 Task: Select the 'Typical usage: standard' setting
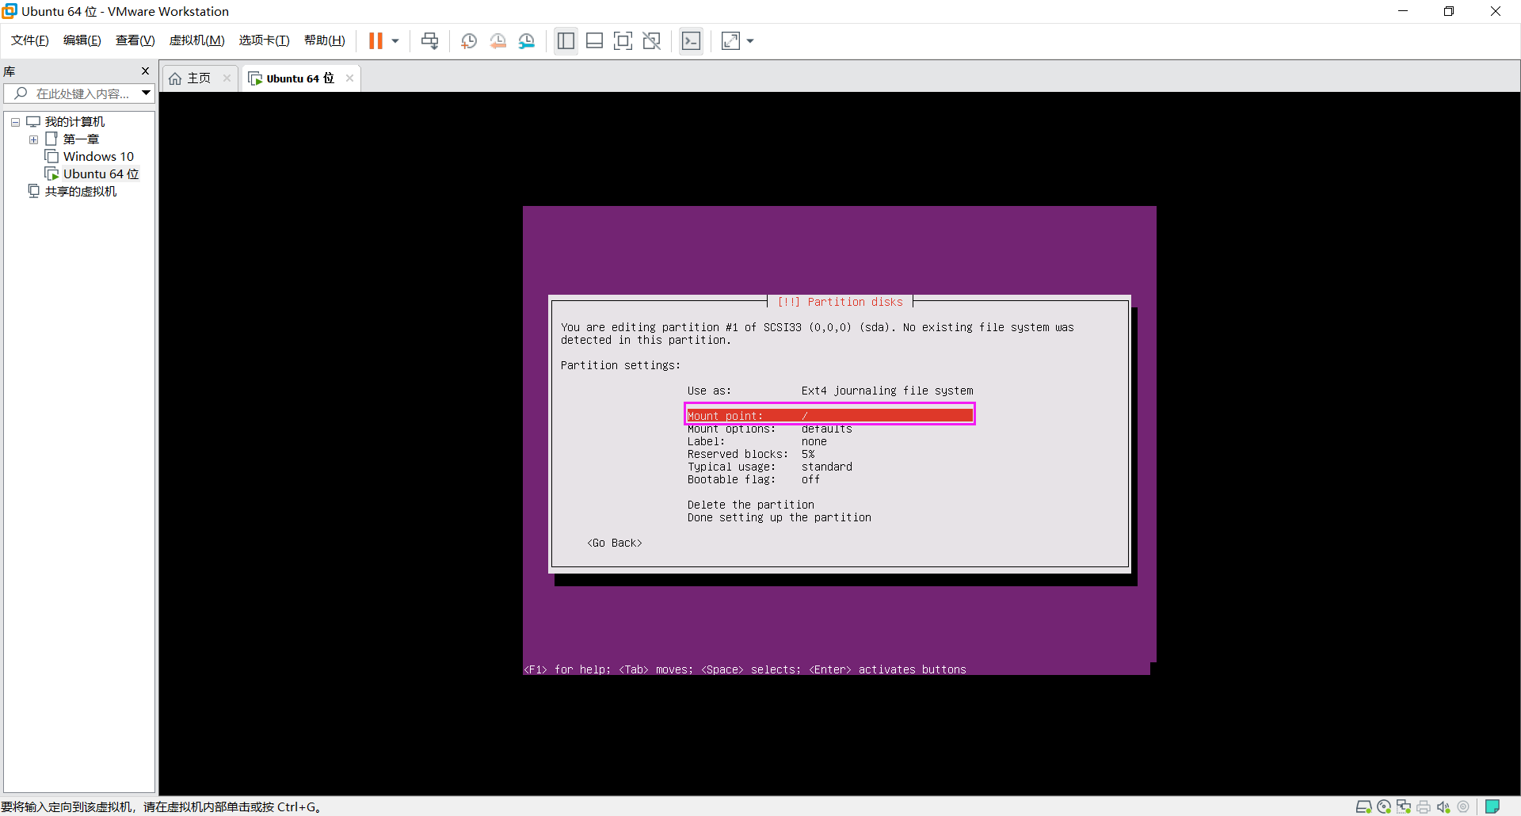pos(769,467)
